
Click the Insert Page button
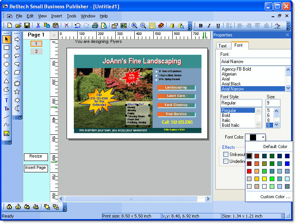(36, 168)
